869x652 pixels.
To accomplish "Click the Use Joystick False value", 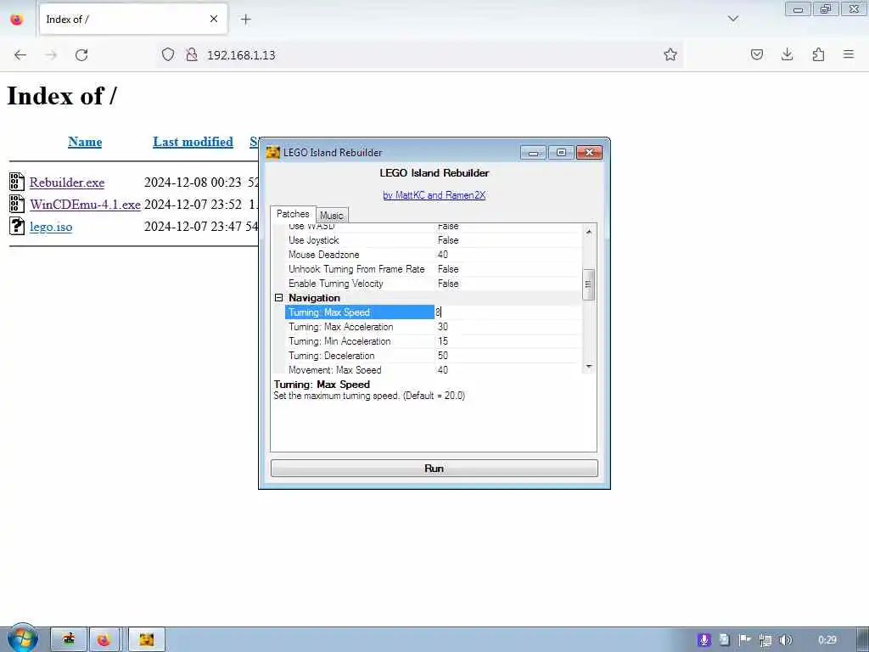I will (x=448, y=240).
